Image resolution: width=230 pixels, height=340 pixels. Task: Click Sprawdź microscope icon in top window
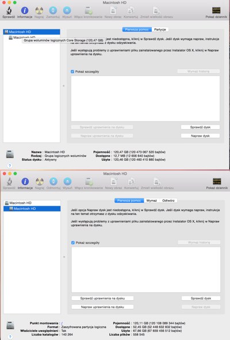(9, 10)
